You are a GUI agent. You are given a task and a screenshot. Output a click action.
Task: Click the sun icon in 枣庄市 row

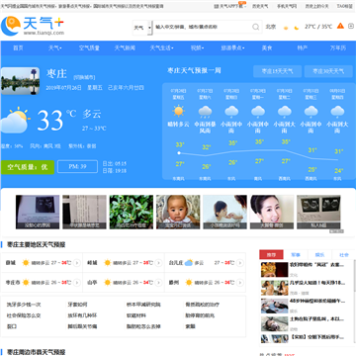pos(26,283)
